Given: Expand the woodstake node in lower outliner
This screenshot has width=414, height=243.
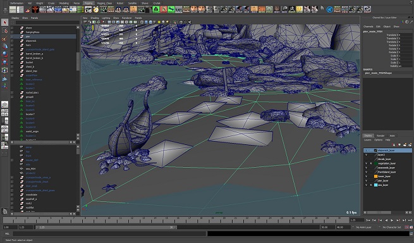Looking at the screenshot, I should click(x=12, y=195).
